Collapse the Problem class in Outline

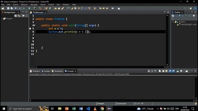click(x=173, y=22)
